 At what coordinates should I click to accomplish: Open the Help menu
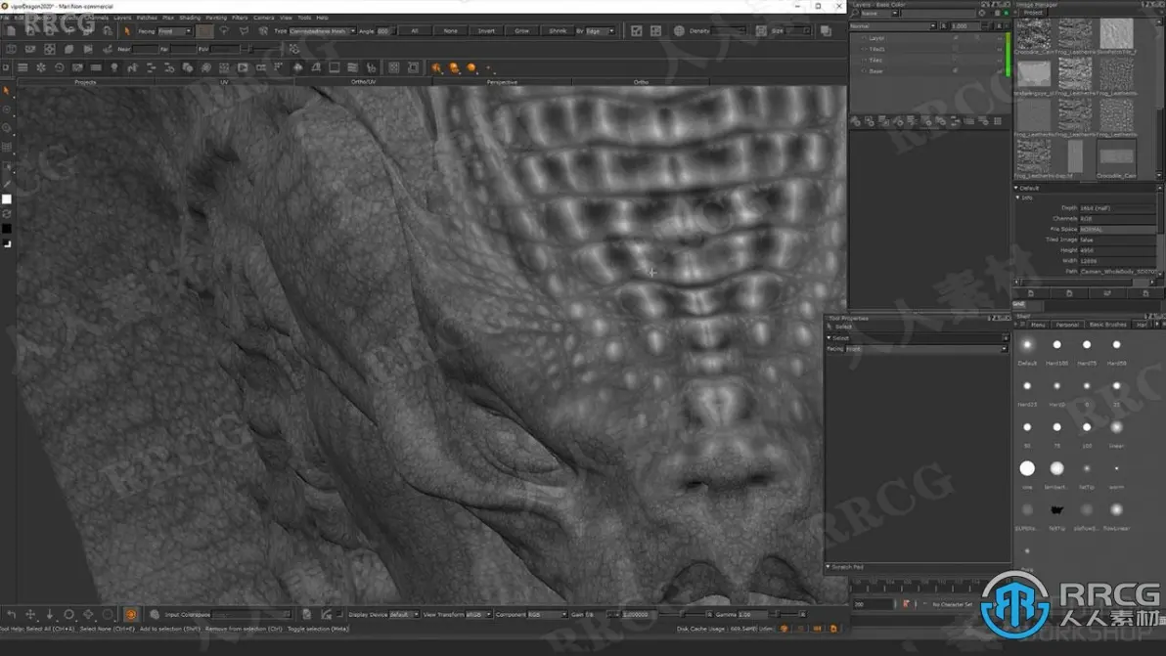coord(322,17)
